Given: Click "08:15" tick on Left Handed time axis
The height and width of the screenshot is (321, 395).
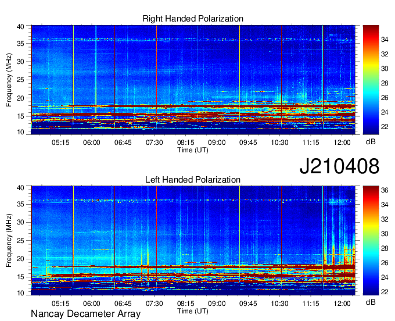Looking at the screenshot, I should pos(186,304).
